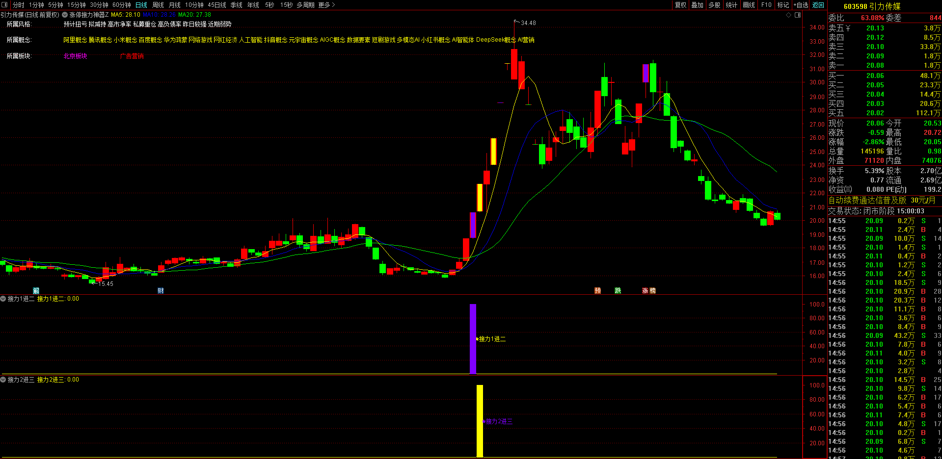The image size is (942, 459).
Task: Click the 603598 引力传媒 stock title
Action: 872,6
